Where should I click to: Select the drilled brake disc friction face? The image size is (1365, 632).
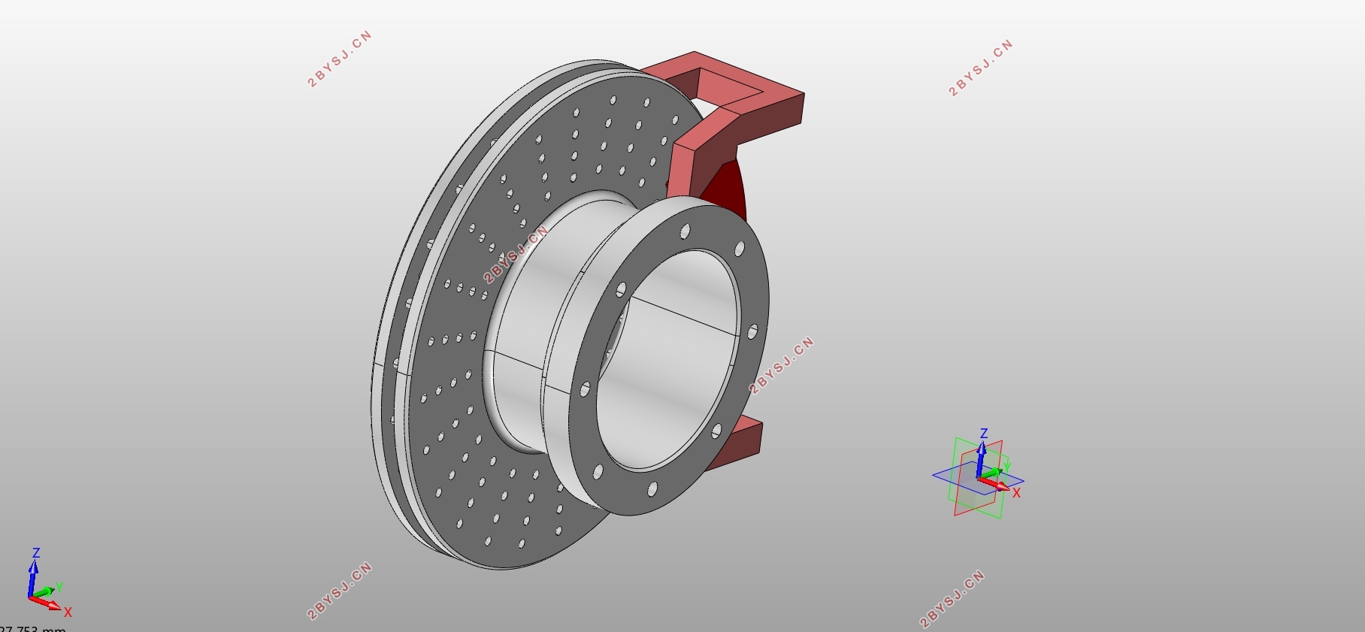point(481,466)
